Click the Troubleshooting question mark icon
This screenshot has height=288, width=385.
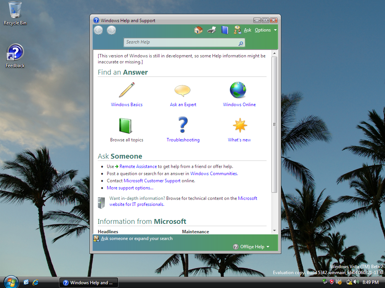(183, 125)
